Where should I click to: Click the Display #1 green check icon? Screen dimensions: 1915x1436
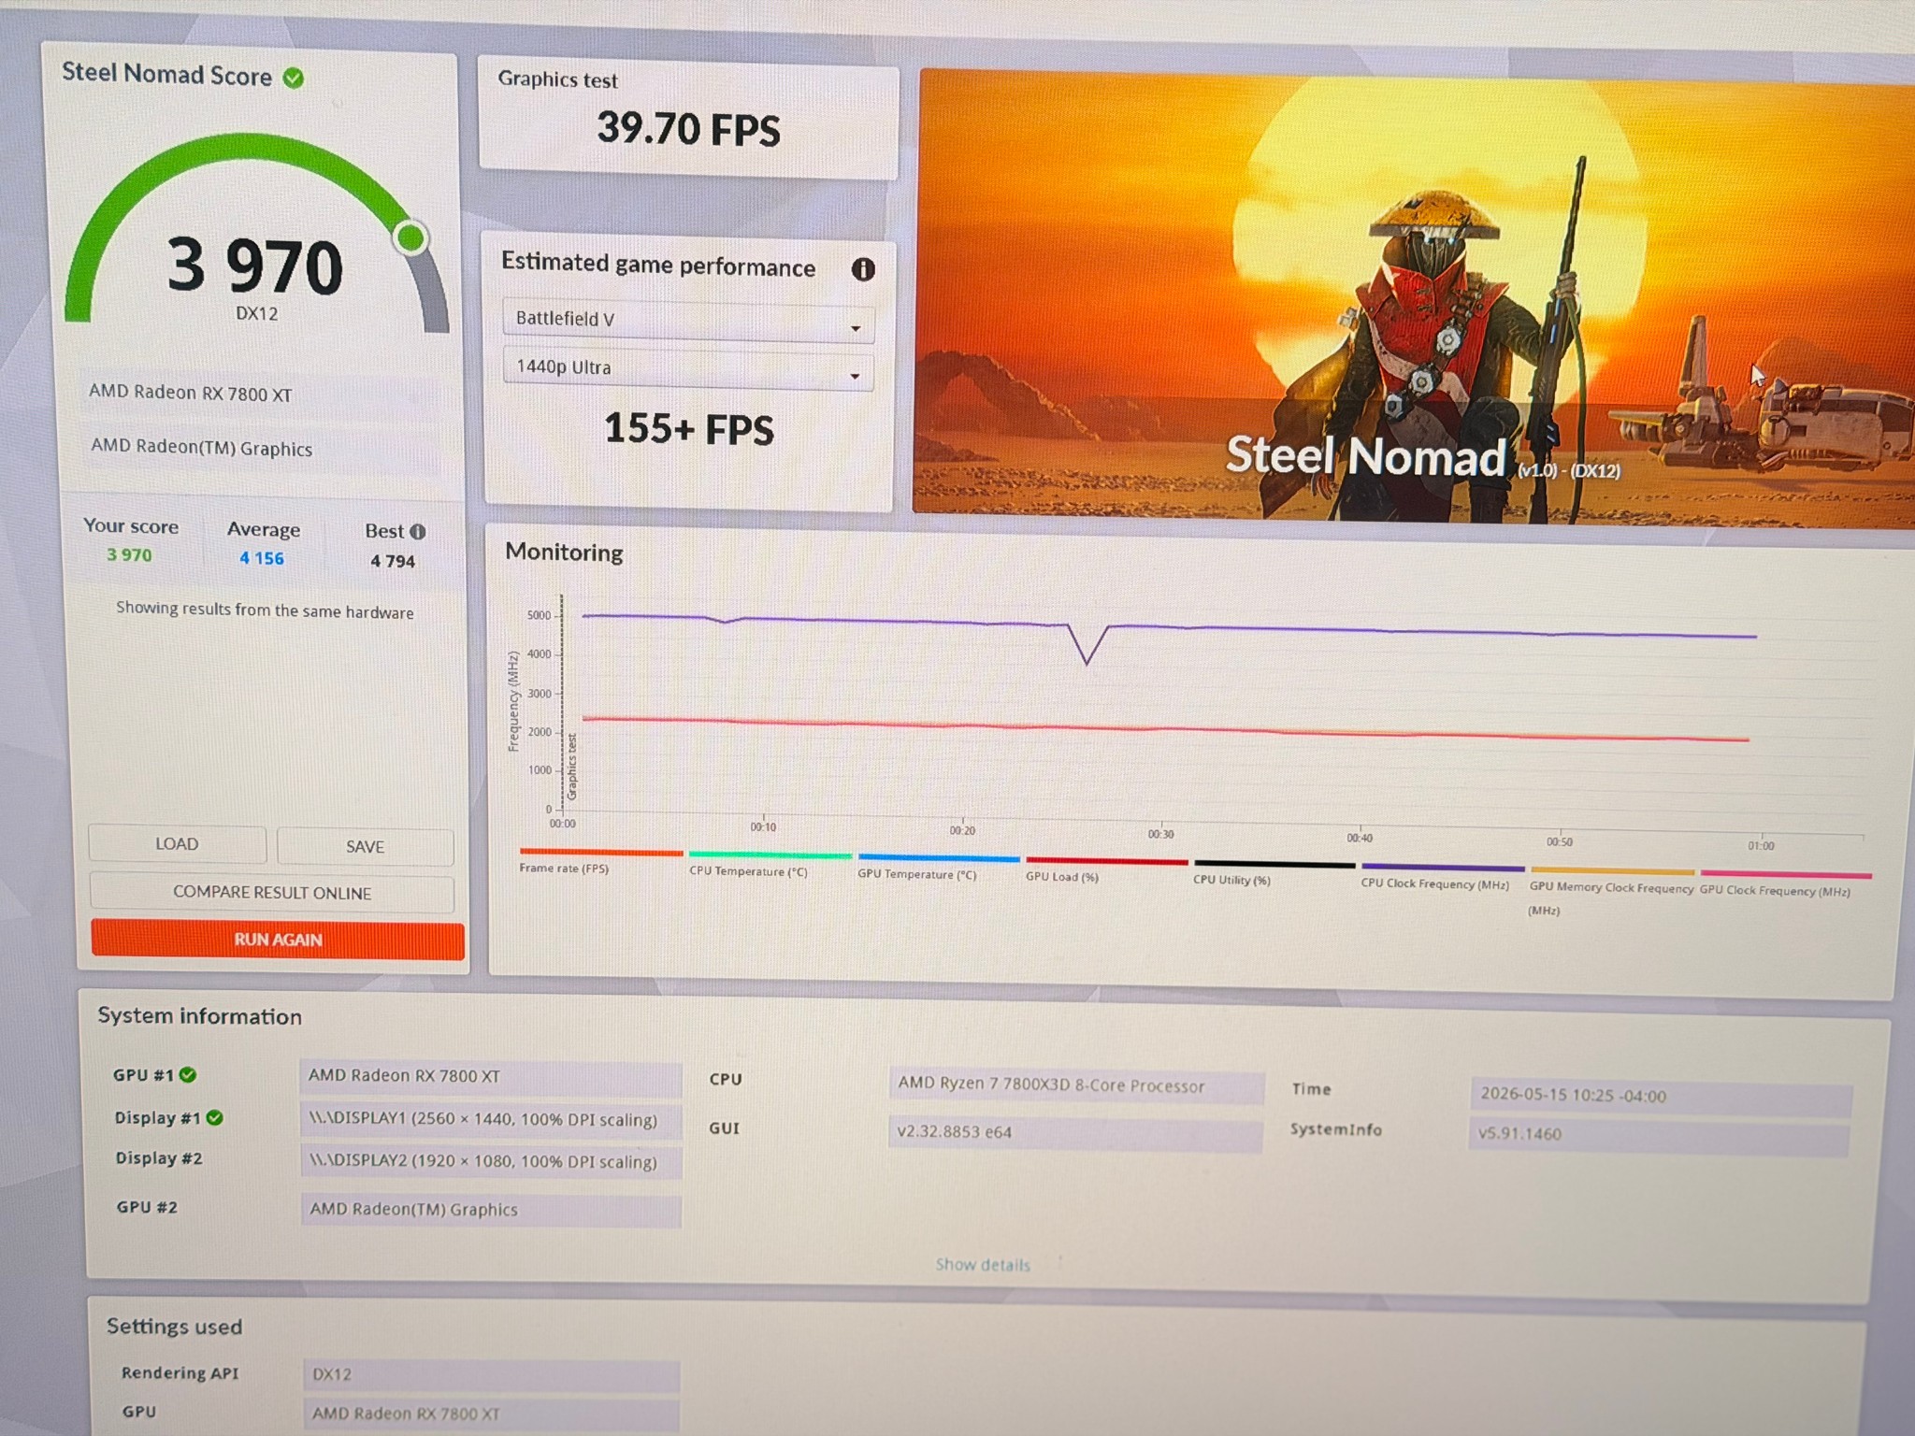[215, 1118]
